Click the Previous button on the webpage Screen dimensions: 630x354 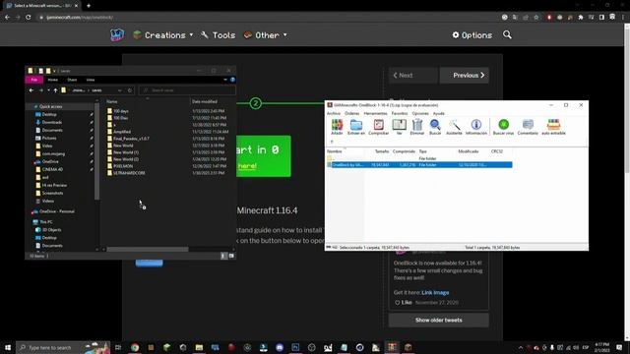coord(465,75)
